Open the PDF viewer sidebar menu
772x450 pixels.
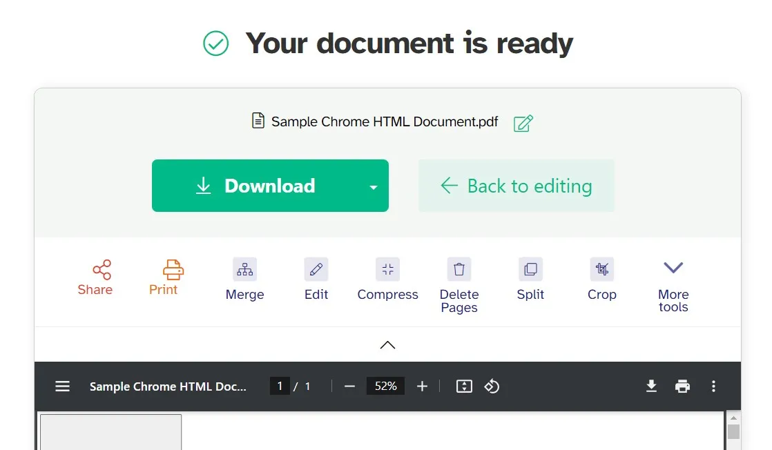coord(62,387)
